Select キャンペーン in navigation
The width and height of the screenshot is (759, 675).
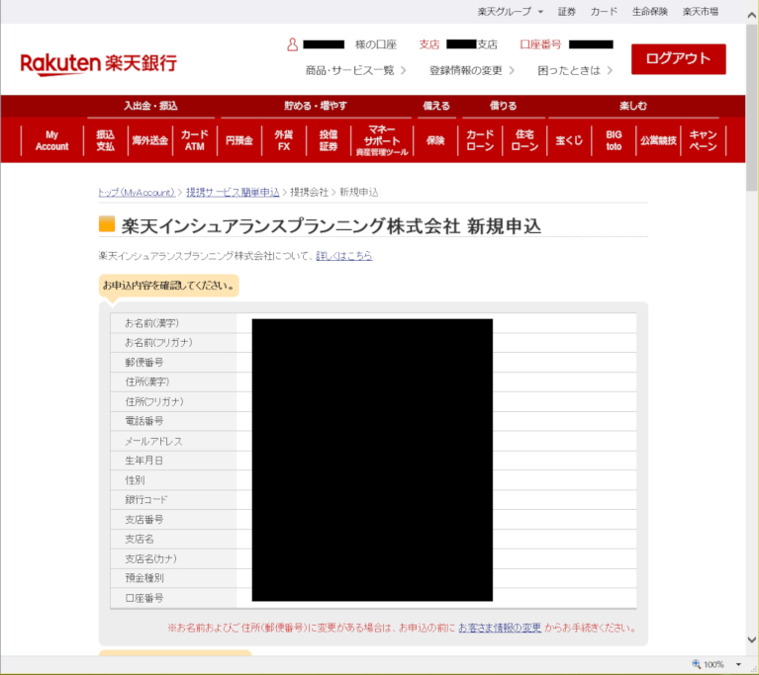(703, 140)
